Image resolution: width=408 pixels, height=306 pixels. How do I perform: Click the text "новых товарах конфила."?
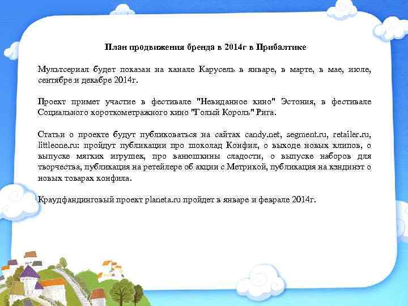pos(85,178)
